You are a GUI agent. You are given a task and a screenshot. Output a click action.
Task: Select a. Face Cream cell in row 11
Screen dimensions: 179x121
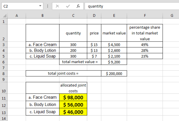[x=43, y=97]
